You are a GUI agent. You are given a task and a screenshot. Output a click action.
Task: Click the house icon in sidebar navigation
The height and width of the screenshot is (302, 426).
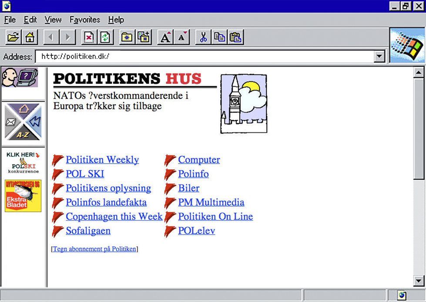coord(23,109)
